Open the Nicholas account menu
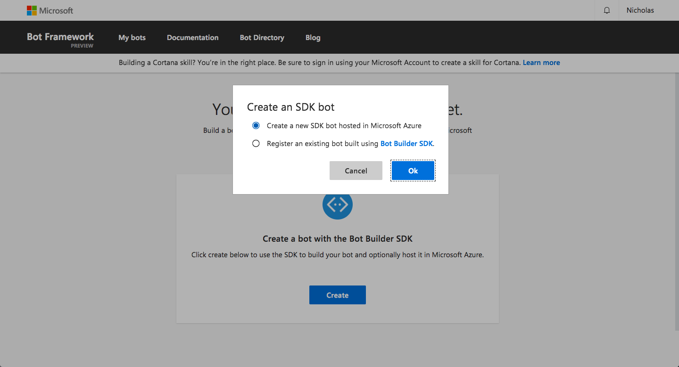679x367 pixels. pyautogui.click(x=640, y=10)
